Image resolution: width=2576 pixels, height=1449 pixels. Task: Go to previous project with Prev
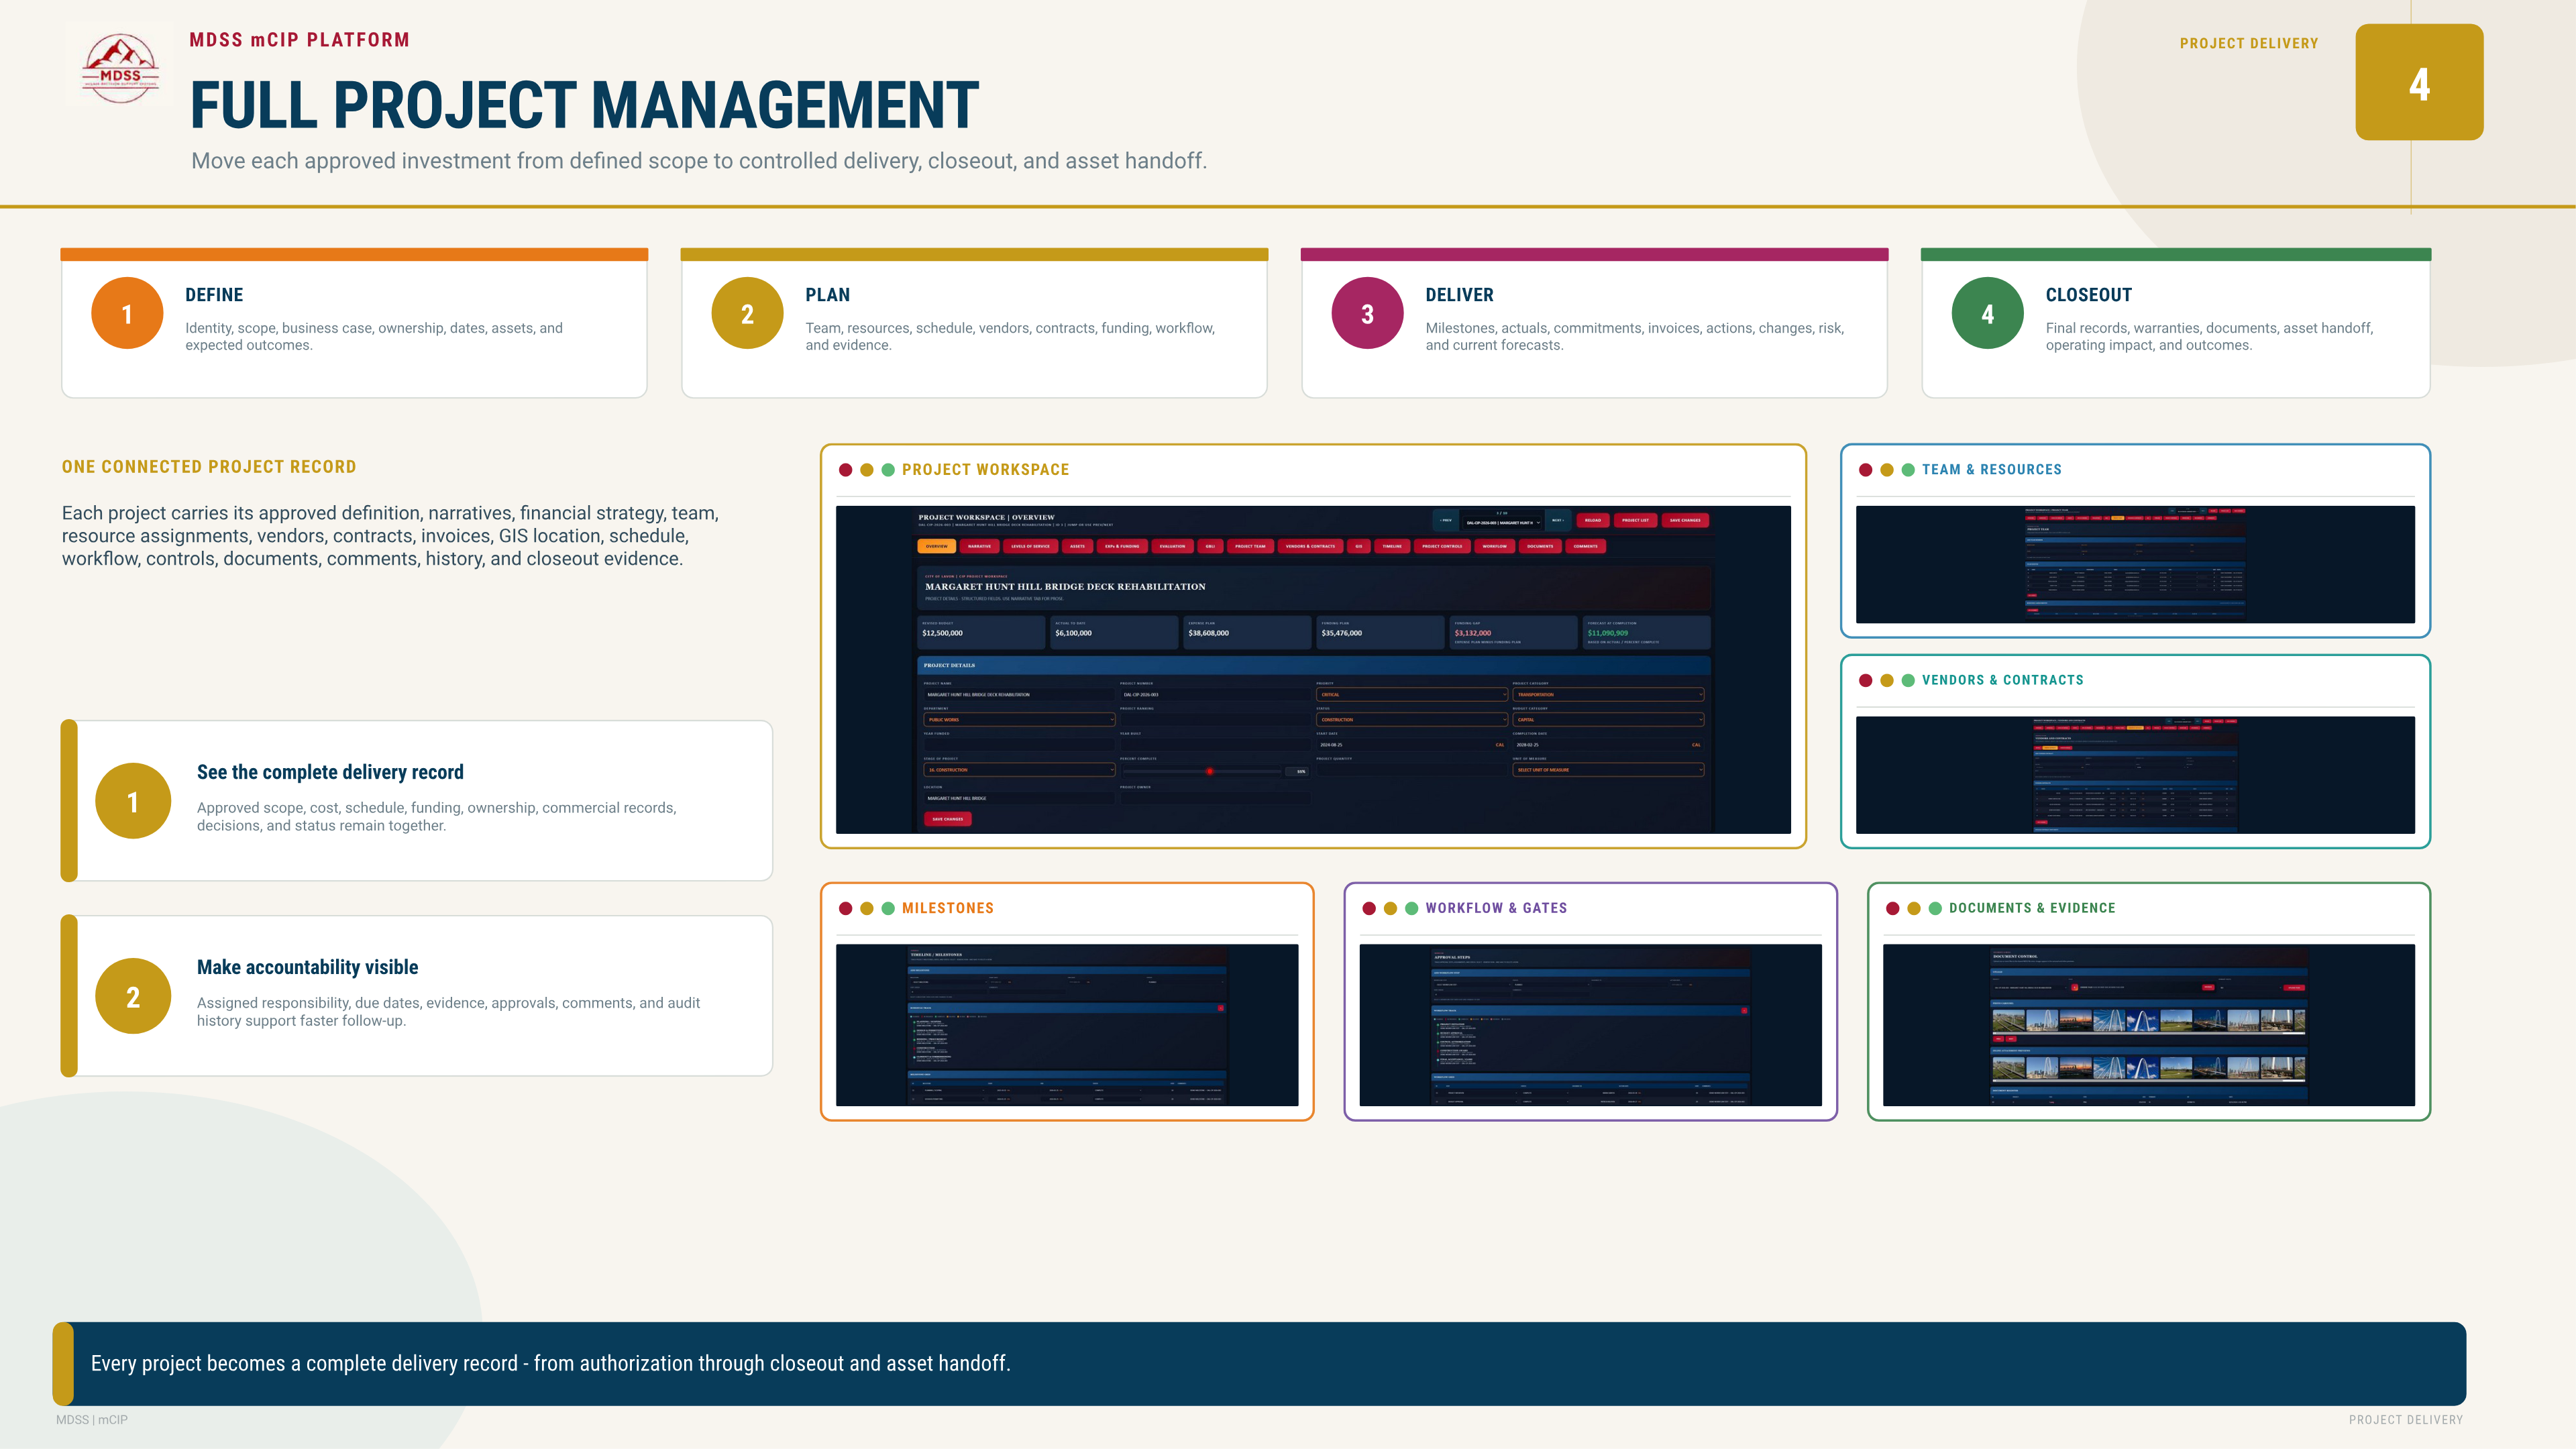tap(1446, 520)
